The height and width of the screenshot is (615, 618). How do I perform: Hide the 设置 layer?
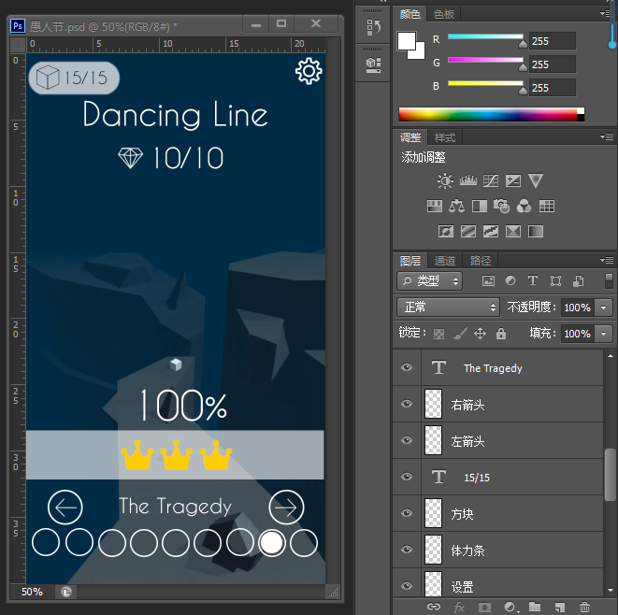point(407,586)
